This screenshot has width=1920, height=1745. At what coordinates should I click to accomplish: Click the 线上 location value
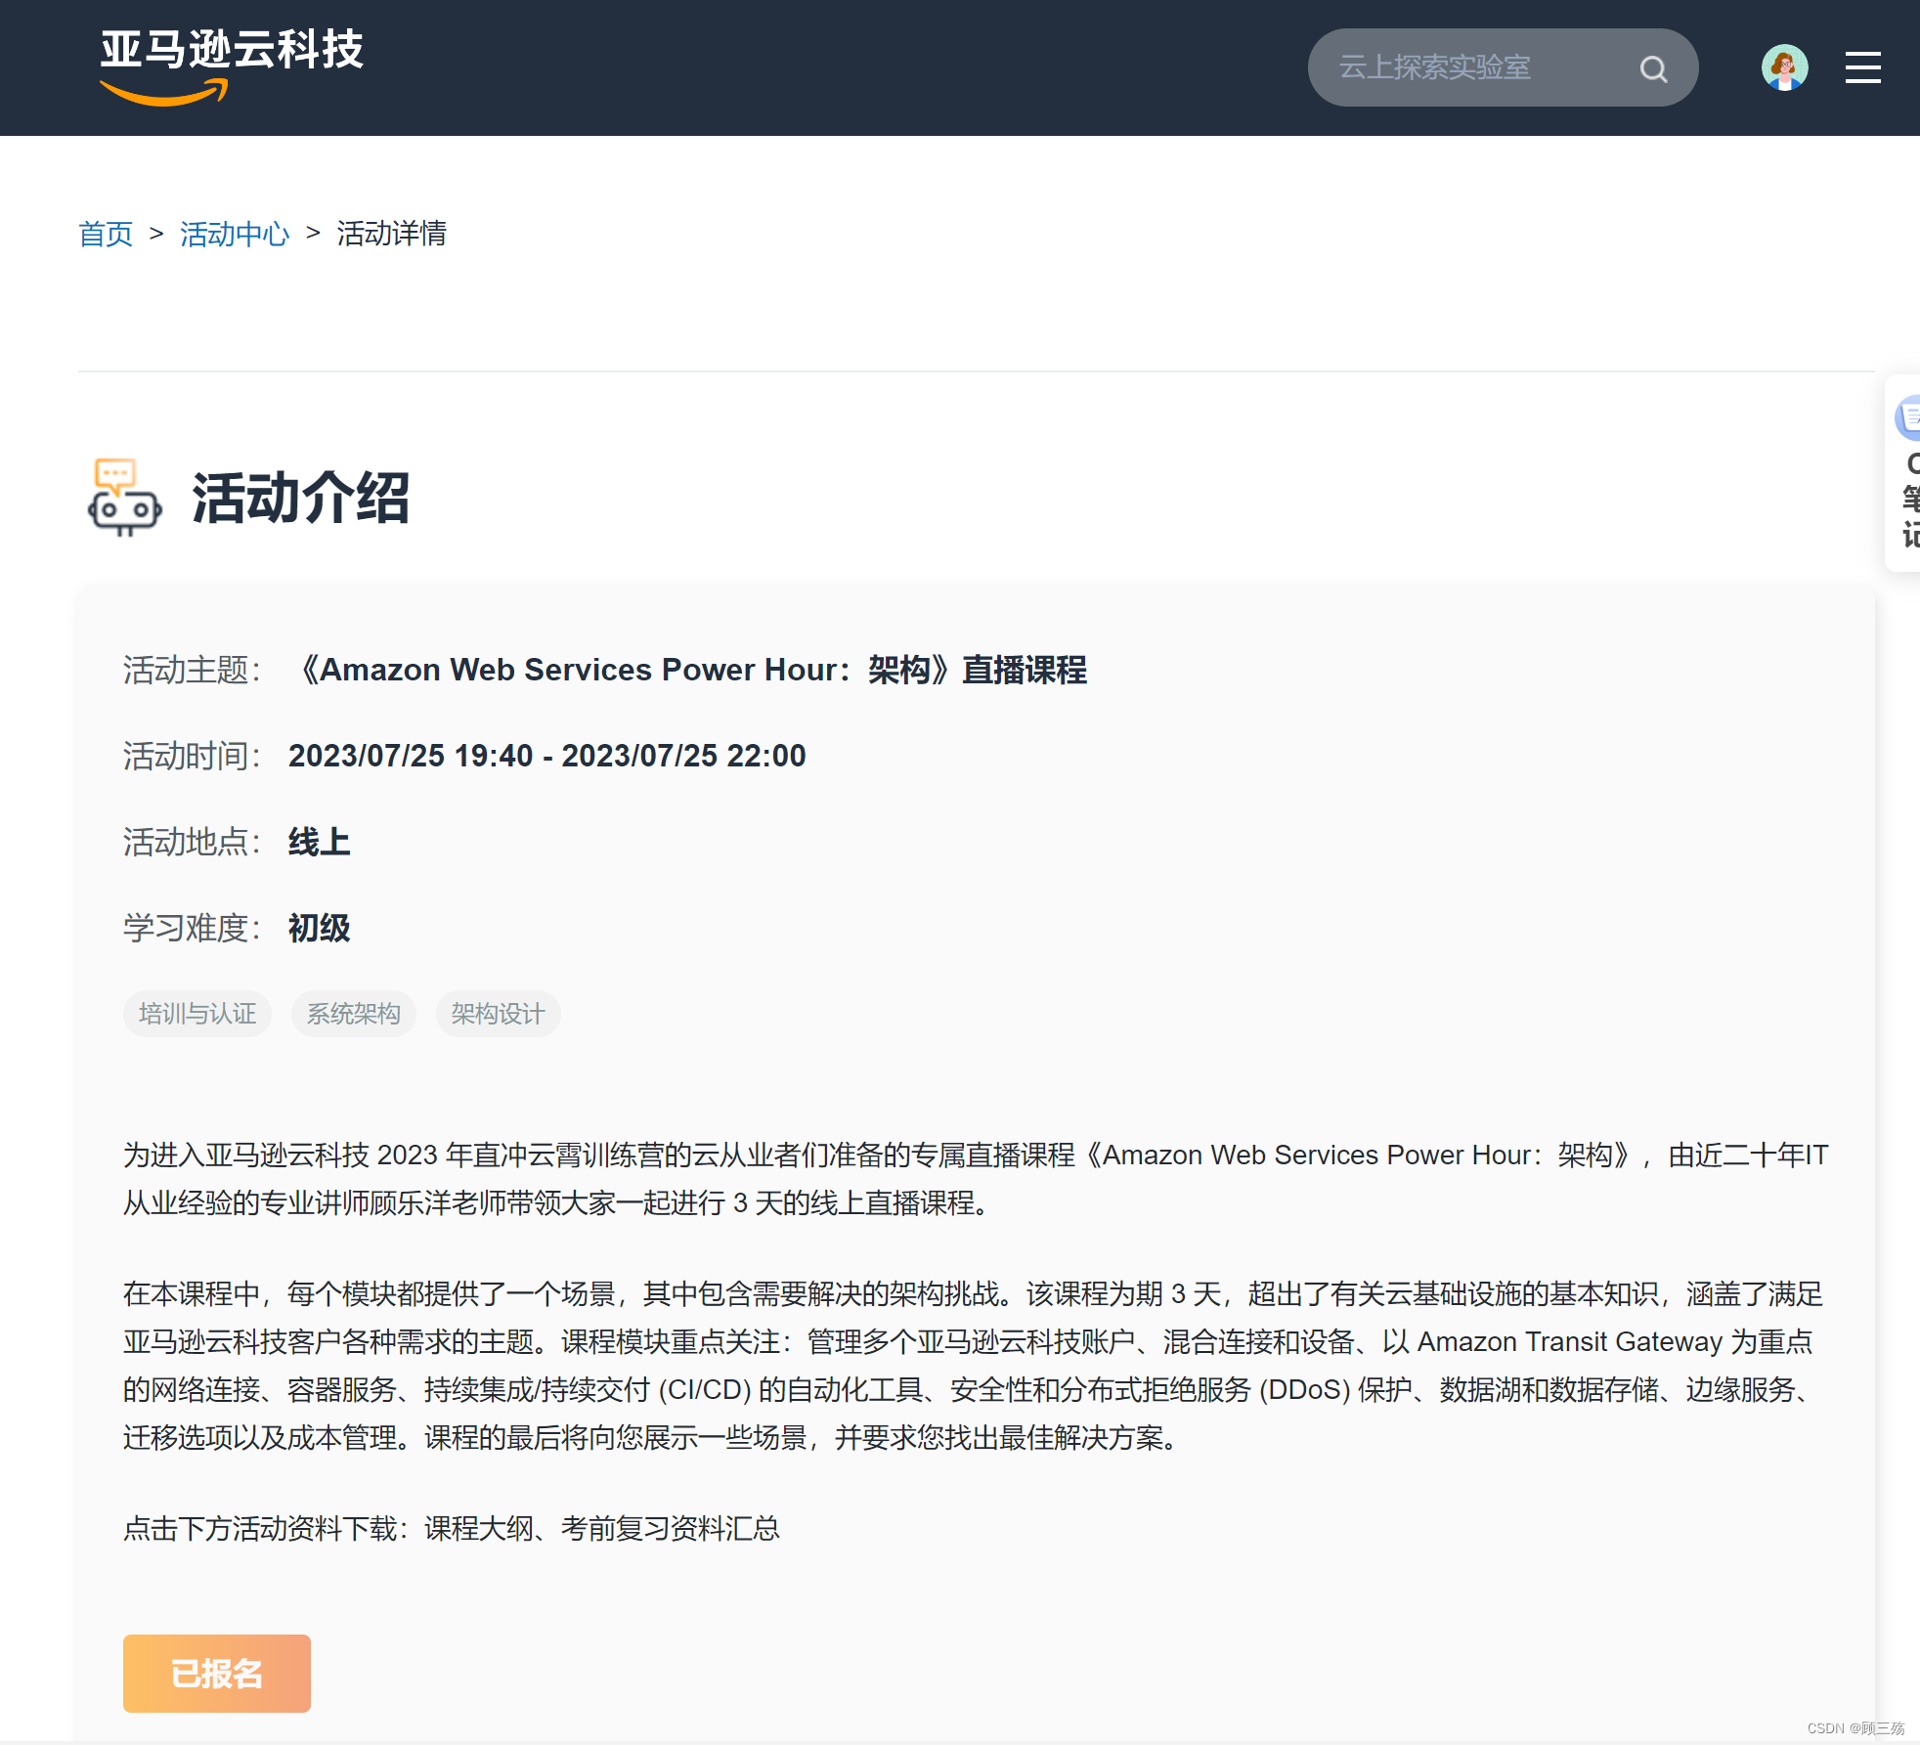coord(319,842)
